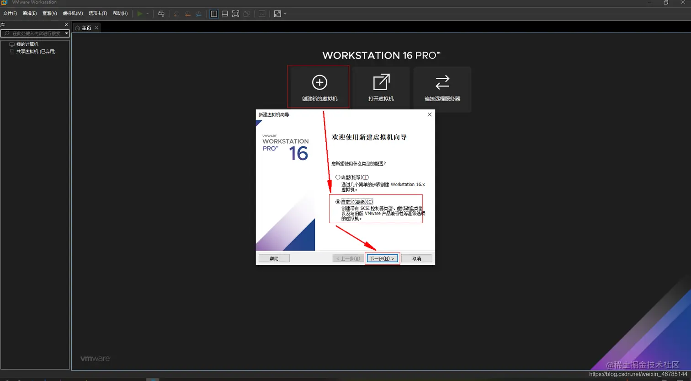Switch to Unity mode
This screenshot has width=691, height=381.
(246, 13)
